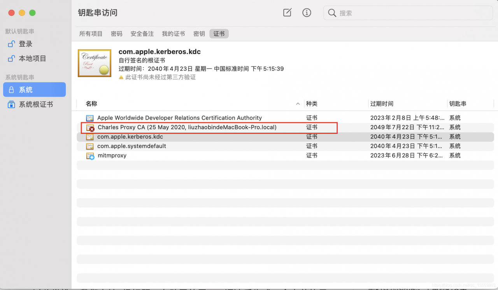Select the com.apple.systemdefault certificate name
The width and height of the screenshot is (498, 290).
point(132,146)
